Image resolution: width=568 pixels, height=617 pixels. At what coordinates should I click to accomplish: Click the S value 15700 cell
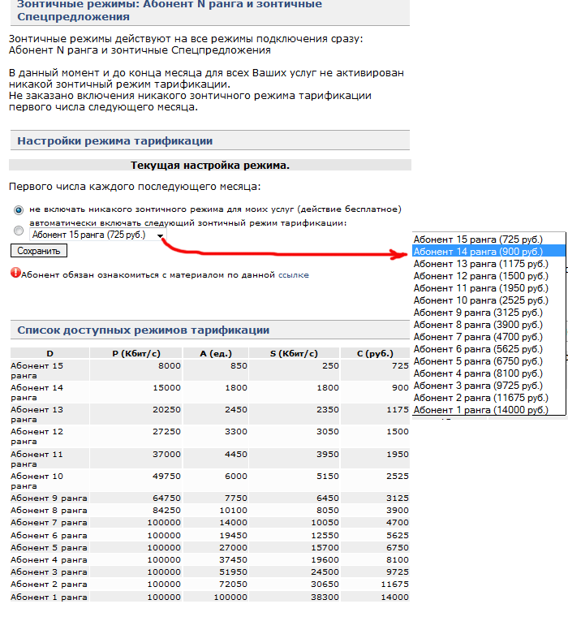point(294,547)
